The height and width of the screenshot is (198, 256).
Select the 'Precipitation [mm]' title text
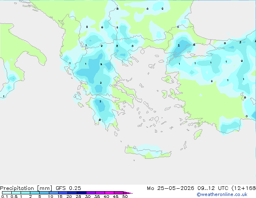[x=26, y=188]
